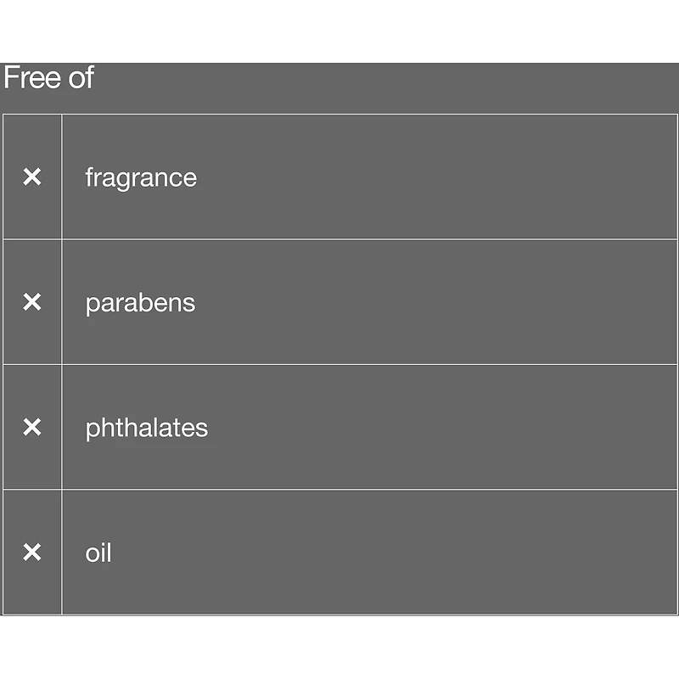
Task: Click the word 'of' in the heading
Action: coord(81,78)
